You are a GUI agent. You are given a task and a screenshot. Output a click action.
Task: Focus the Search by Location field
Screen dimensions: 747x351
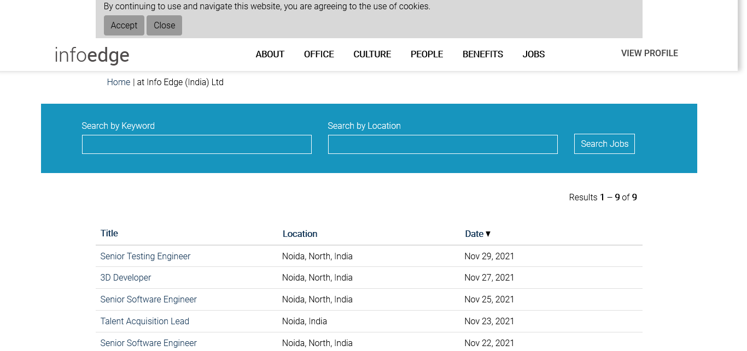click(x=442, y=145)
